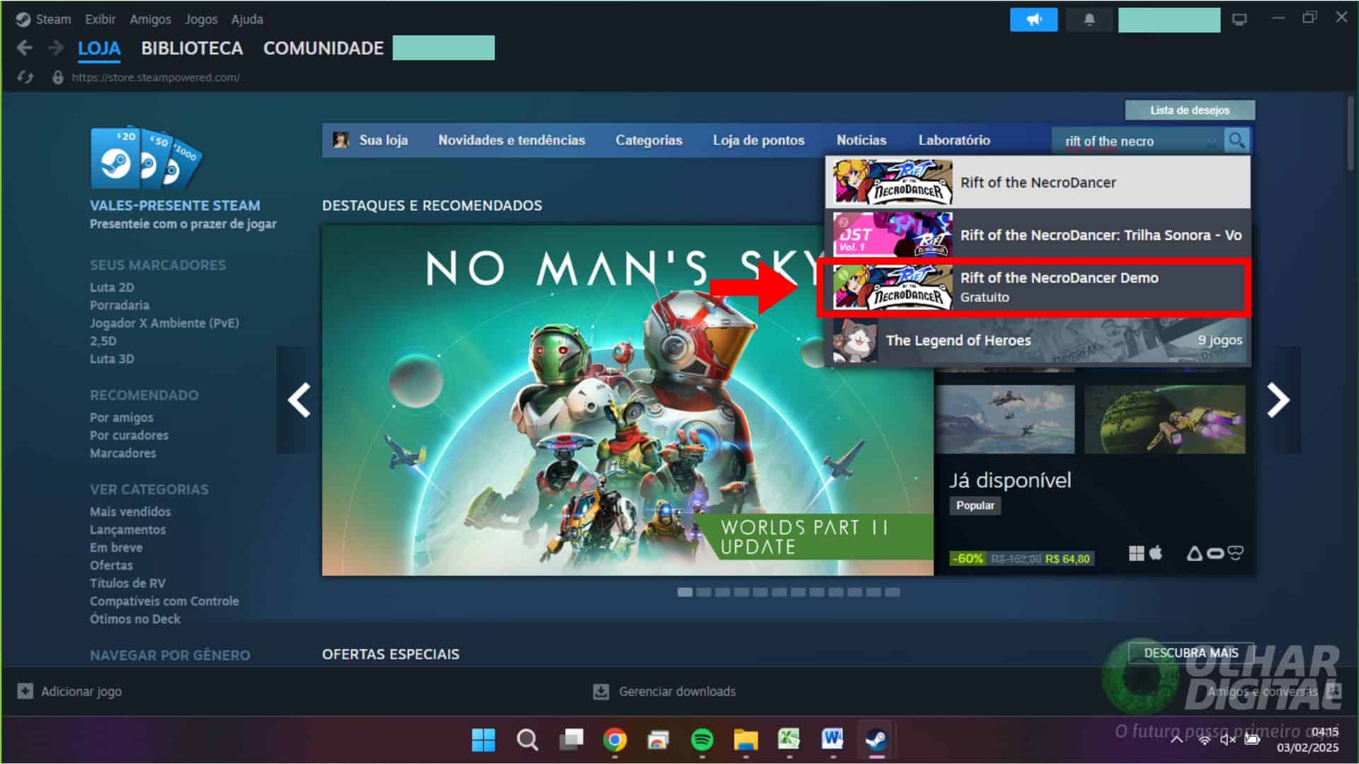The height and width of the screenshot is (764, 1359).
Task: Click the Steam taskbar icon
Action: click(876, 740)
